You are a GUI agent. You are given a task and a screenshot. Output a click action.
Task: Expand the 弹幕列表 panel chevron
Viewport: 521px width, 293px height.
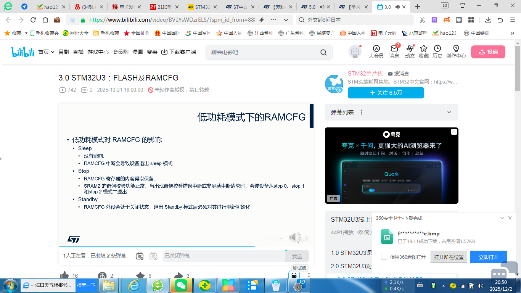[x=449, y=112]
